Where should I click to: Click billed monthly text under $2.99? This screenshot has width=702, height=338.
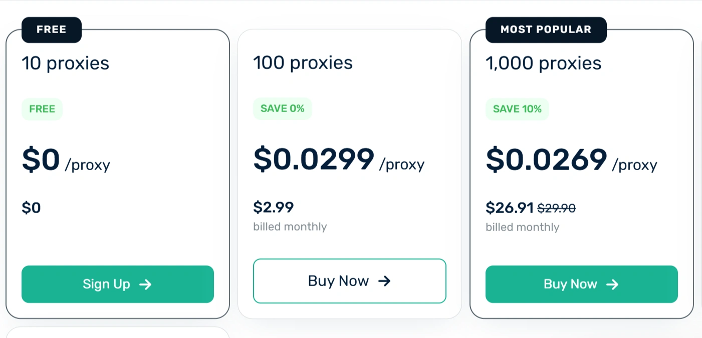(290, 226)
